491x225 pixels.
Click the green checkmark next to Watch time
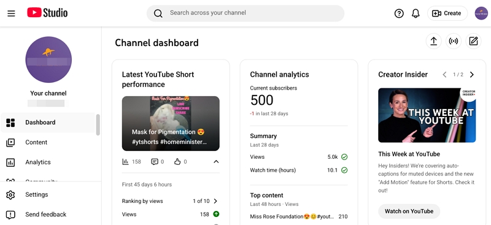point(344,170)
